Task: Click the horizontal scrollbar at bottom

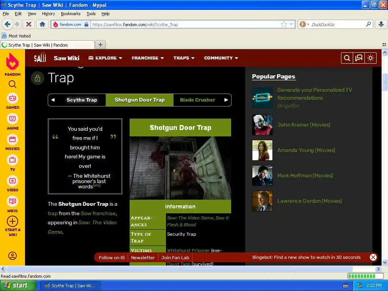Action: pyautogui.click(x=179, y=269)
